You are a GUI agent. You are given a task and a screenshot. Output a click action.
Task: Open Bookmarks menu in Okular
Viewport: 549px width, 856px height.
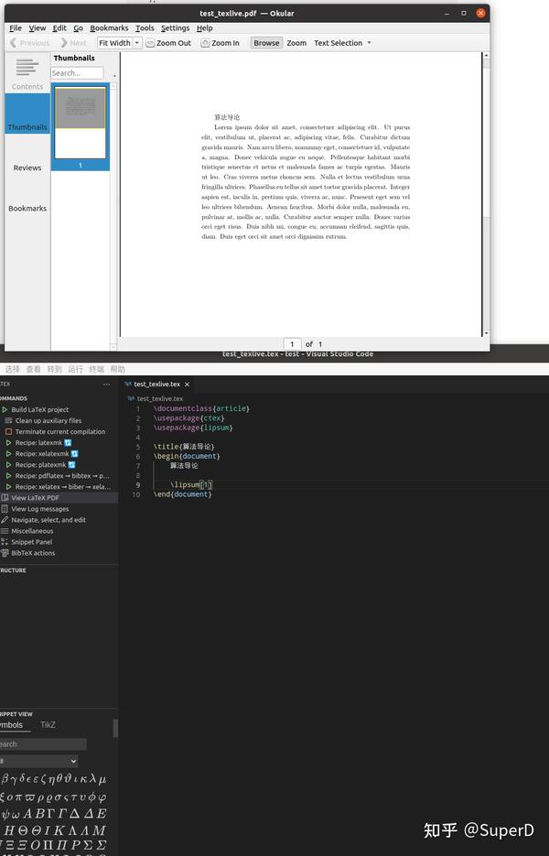109,27
